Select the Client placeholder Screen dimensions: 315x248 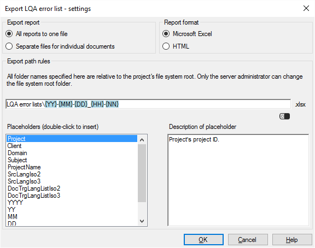[x=72, y=146]
